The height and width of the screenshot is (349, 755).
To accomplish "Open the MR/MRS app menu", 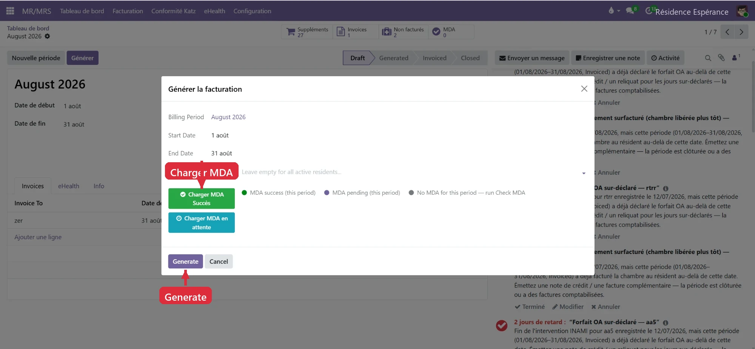I will pos(37,11).
